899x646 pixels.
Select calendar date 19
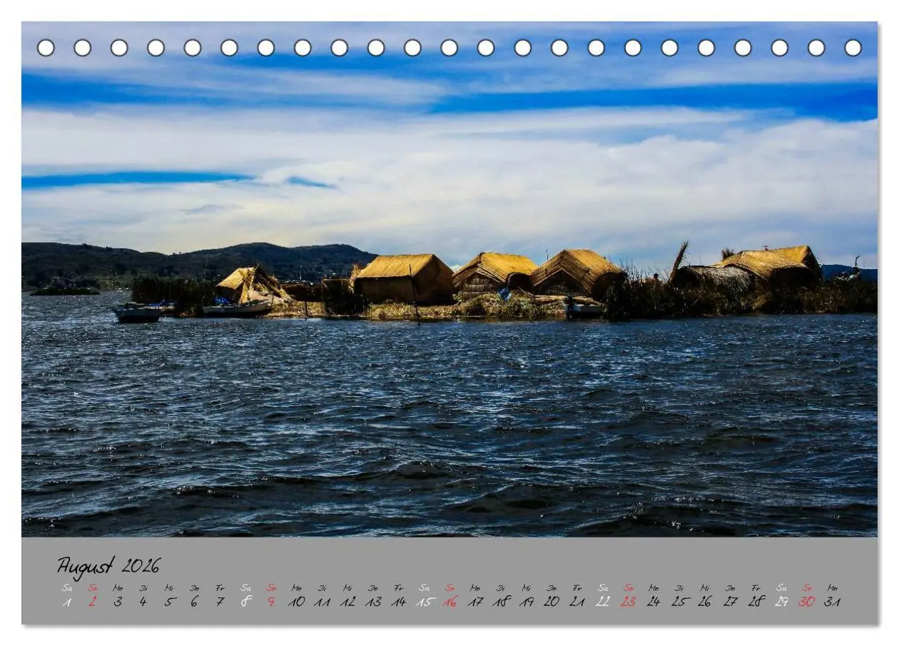(x=526, y=602)
